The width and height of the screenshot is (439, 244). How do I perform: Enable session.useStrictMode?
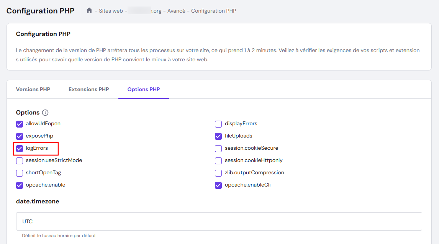coord(20,160)
